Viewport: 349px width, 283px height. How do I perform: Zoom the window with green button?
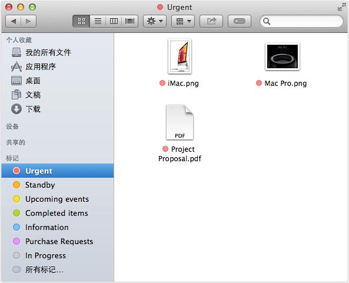(x=32, y=7)
